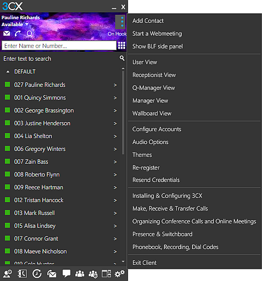This screenshot has height=281, width=262.
Task: Choose Audio Options in the menu
Action: pos(150,142)
